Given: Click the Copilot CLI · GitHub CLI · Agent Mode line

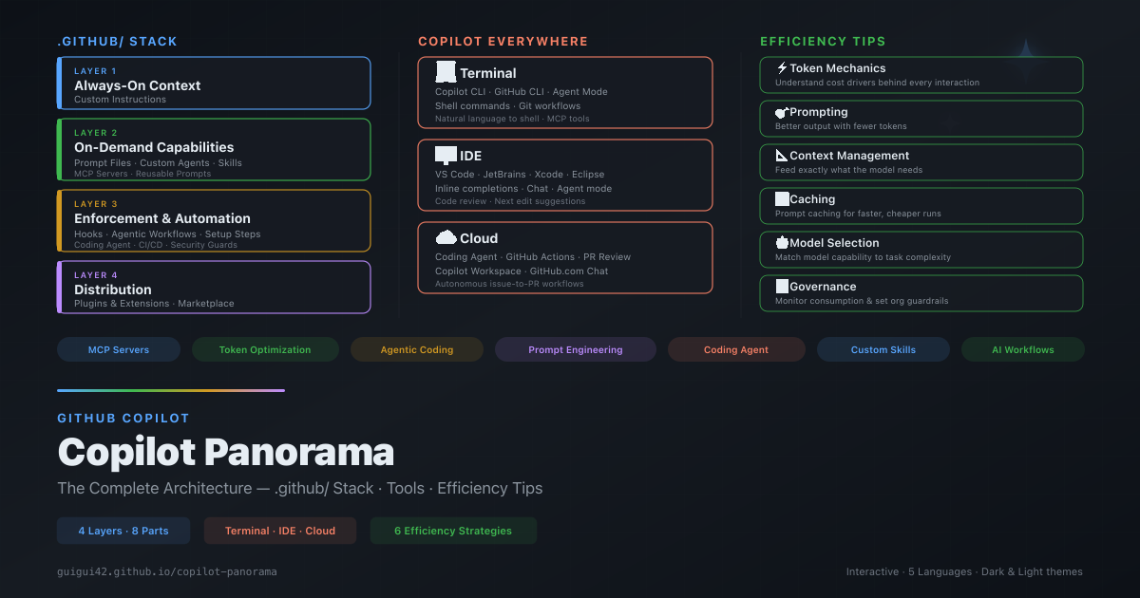Looking at the screenshot, I should click(x=522, y=92).
